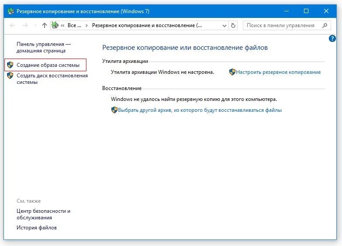Click the 'Все ...' breadcrumb segment
Image resolution: width=342 pixels, height=246 pixels.
74,25
